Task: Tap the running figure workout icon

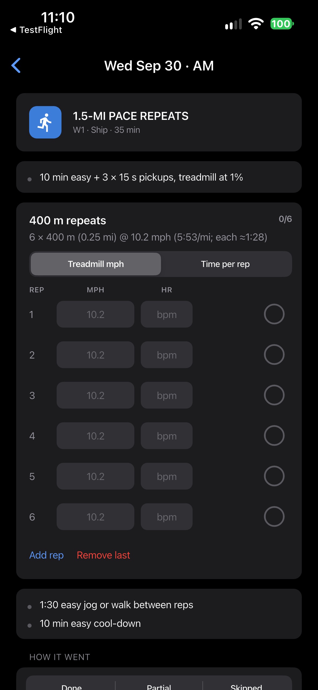Action: tap(45, 122)
